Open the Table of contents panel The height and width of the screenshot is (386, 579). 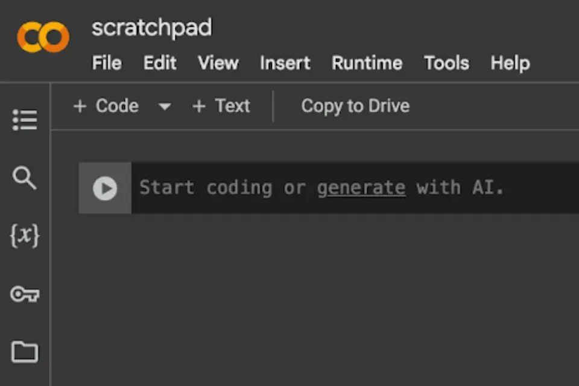pos(25,120)
